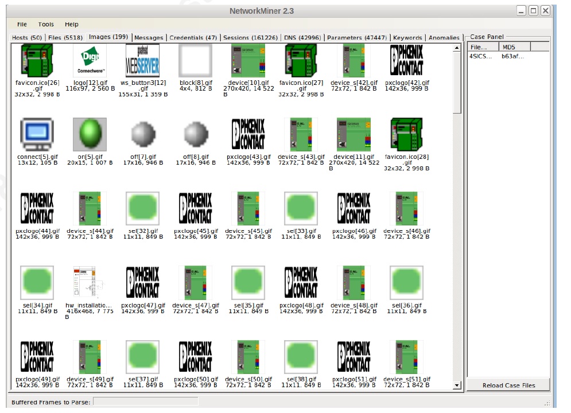The image size is (571, 413).
Task: Switch to the Messages tab
Action: (149, 37)
